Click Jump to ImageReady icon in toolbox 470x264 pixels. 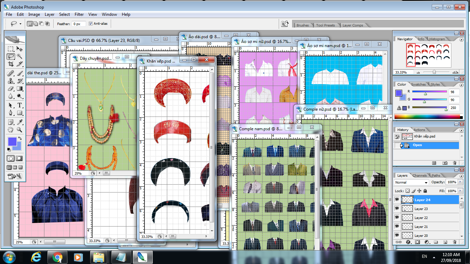[15, 177]
